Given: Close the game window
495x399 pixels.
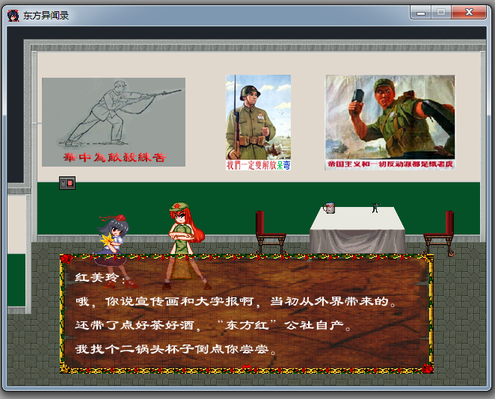Looking at the screenshot, I should tap(469, 13).
